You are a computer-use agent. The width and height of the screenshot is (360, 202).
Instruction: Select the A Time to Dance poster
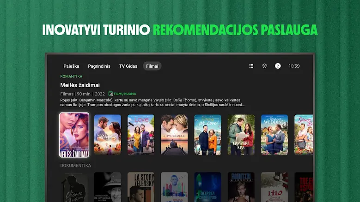click(x=174, y=135)
